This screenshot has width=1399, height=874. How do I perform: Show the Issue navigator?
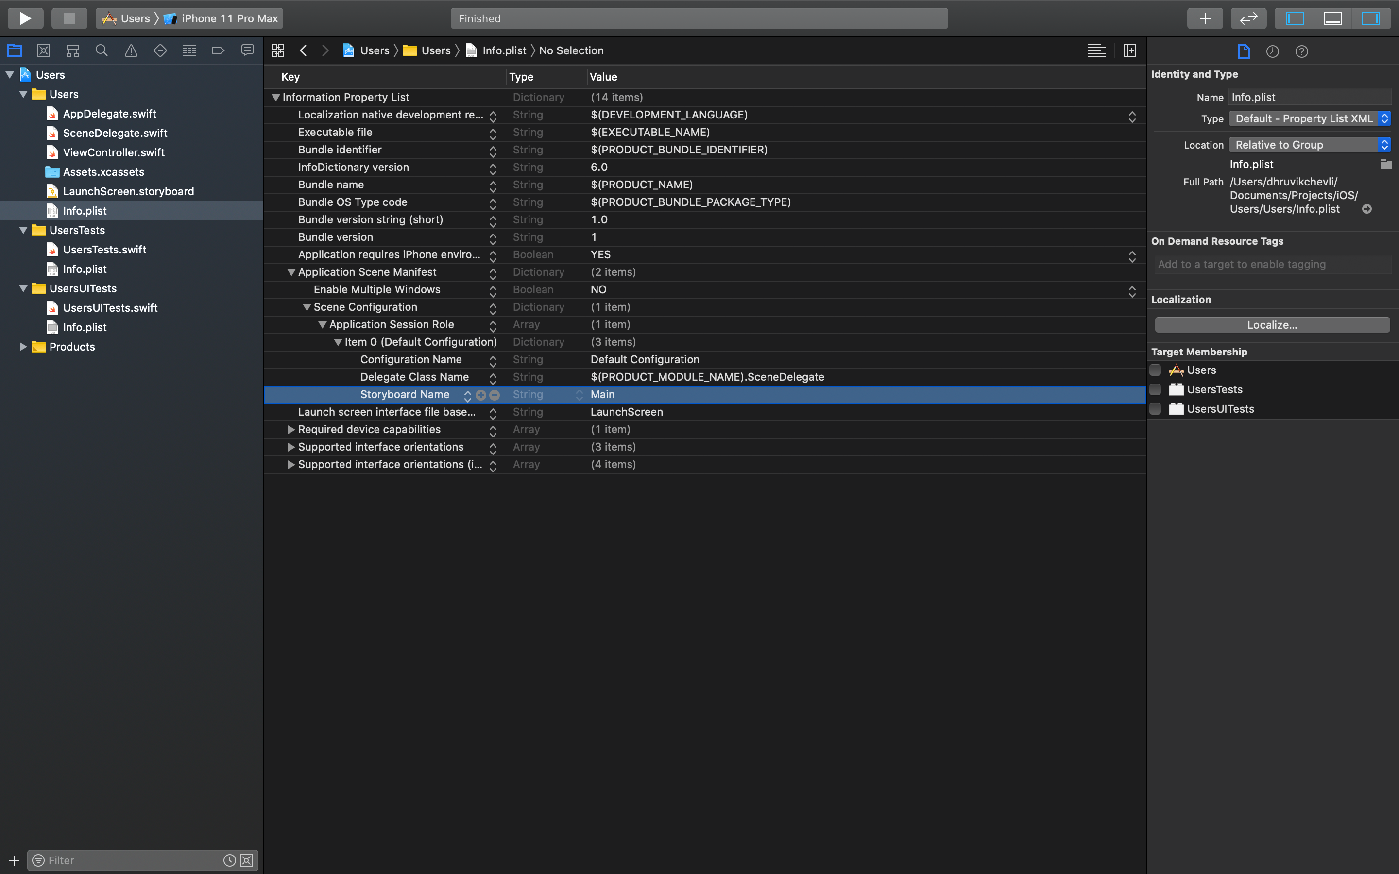131,50
